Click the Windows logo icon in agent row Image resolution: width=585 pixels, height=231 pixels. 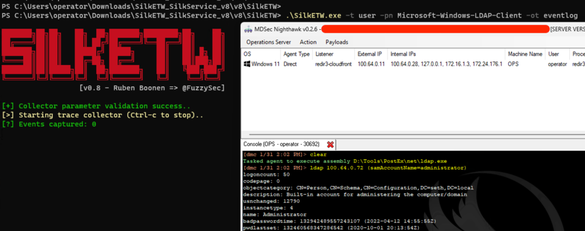click(x=247, y=64)
